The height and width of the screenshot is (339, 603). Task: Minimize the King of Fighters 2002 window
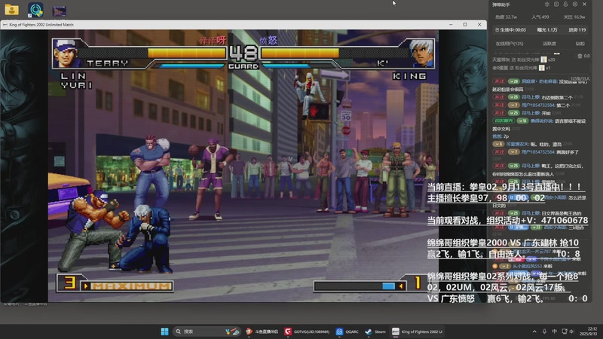[x=451, y=25]
